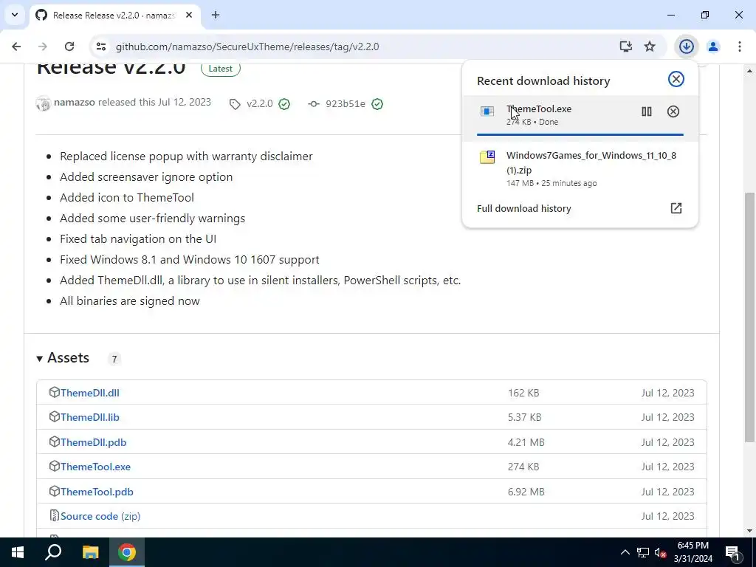
Task: Collapse the Assets section
Action: tap(63, 358)
